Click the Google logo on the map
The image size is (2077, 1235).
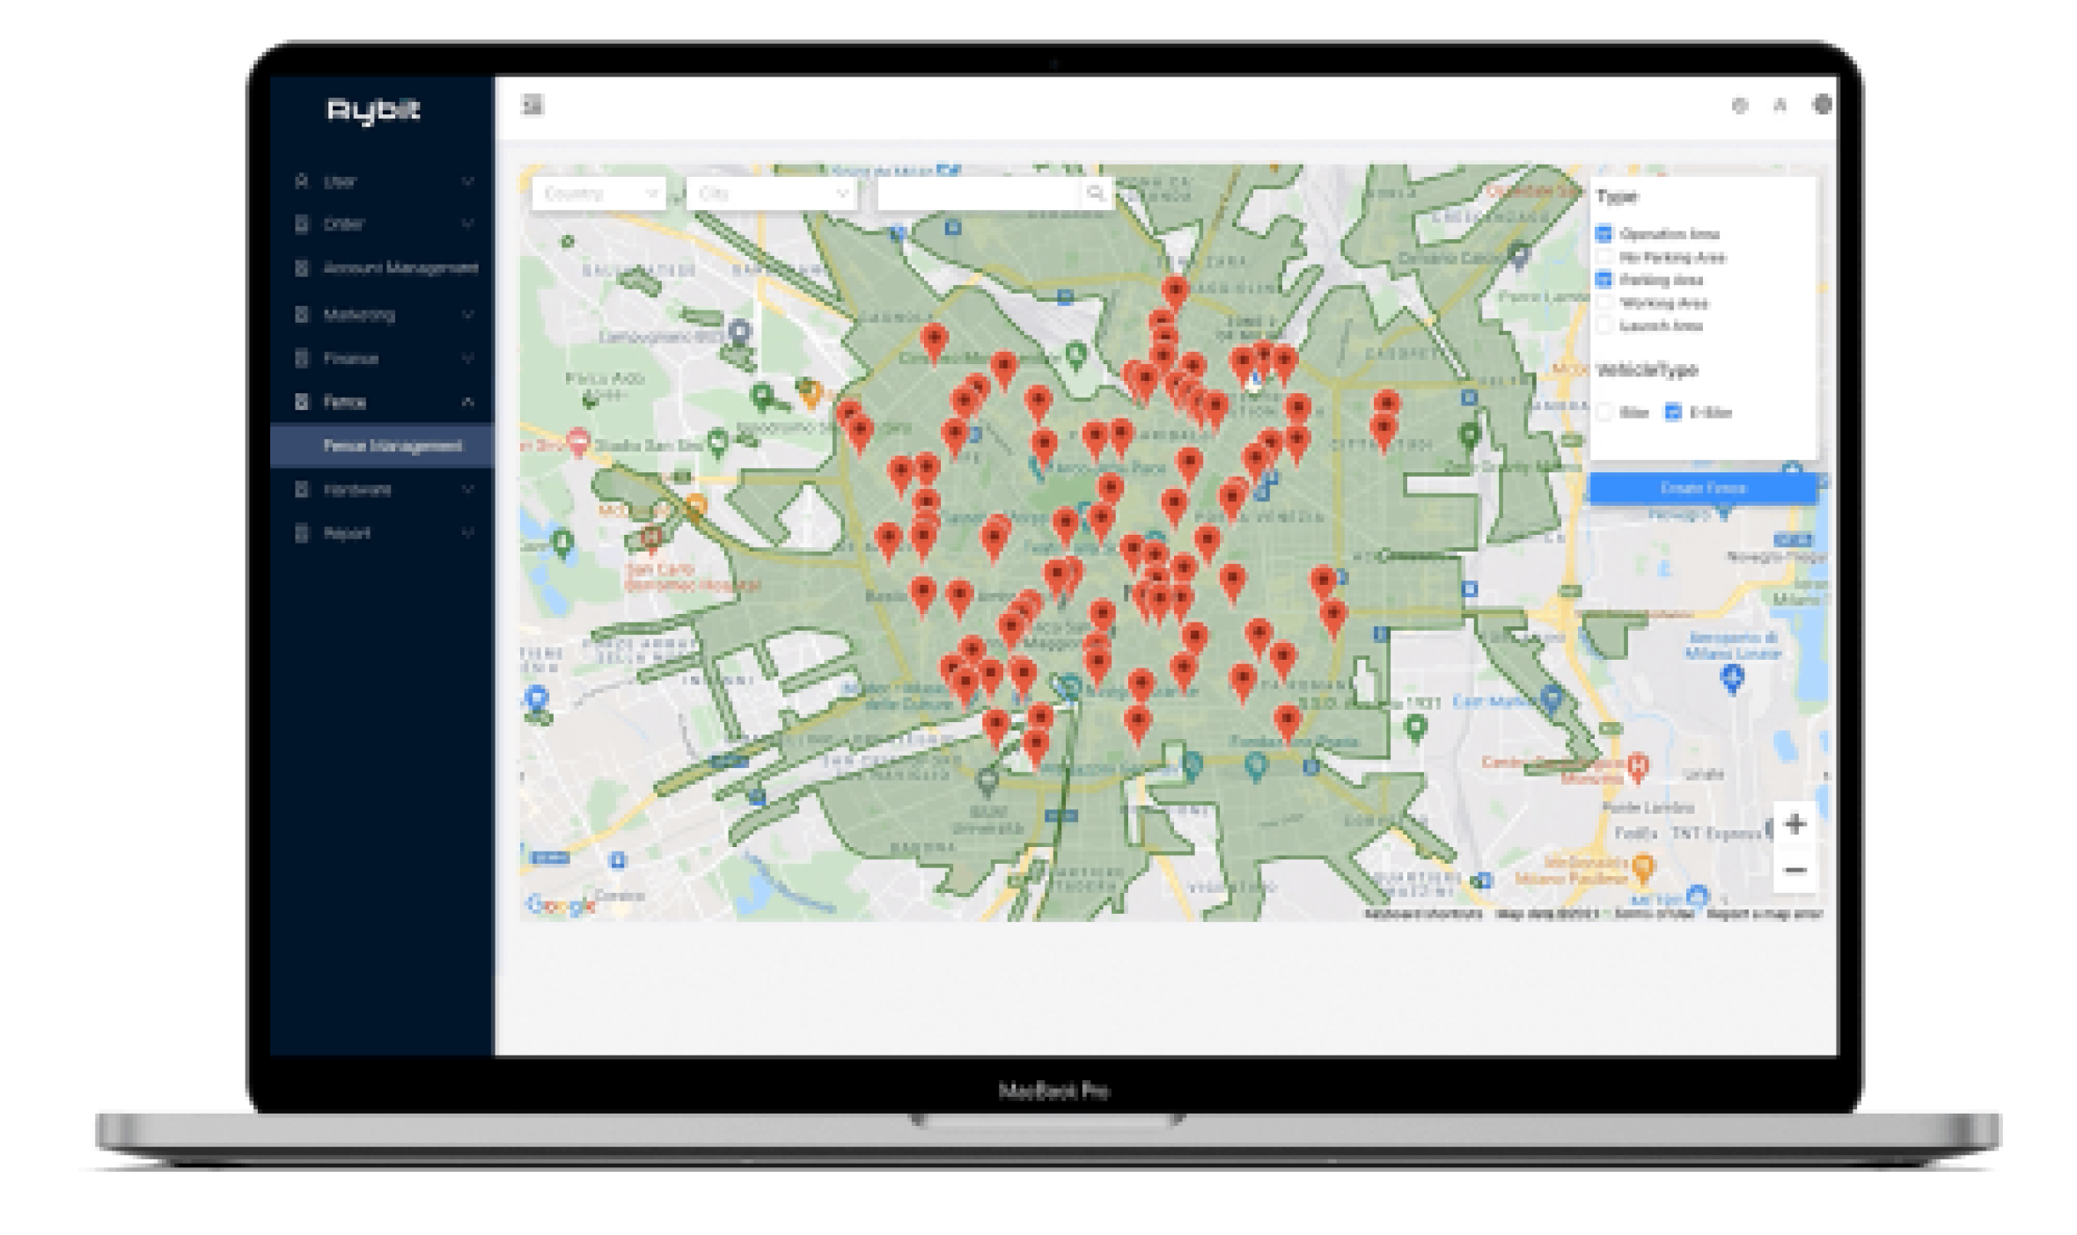(x=561, y=904)
